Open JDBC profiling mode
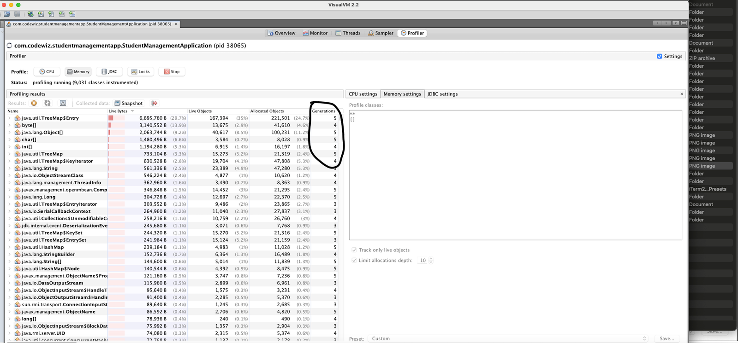Screen dimensions: 738x343 tap(109, 72)
